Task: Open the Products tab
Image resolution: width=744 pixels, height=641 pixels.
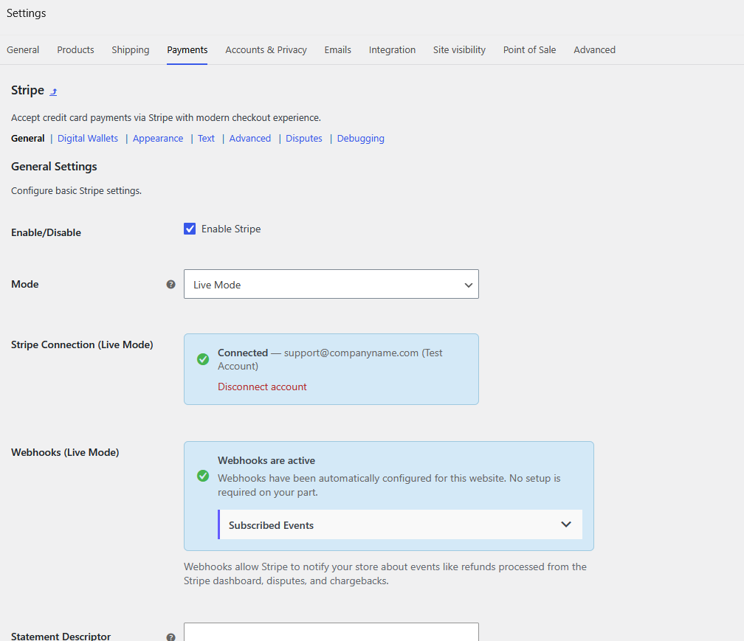Action: click(x=75, y=49)
